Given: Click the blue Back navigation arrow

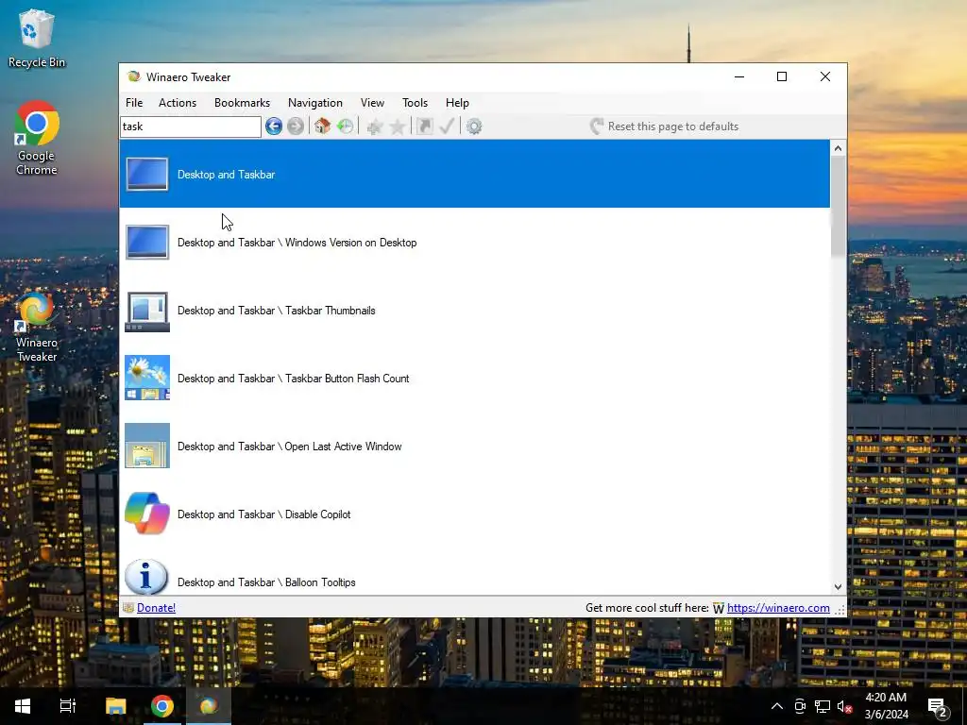Looking at the screenshot, I should (x=274, y=126).
